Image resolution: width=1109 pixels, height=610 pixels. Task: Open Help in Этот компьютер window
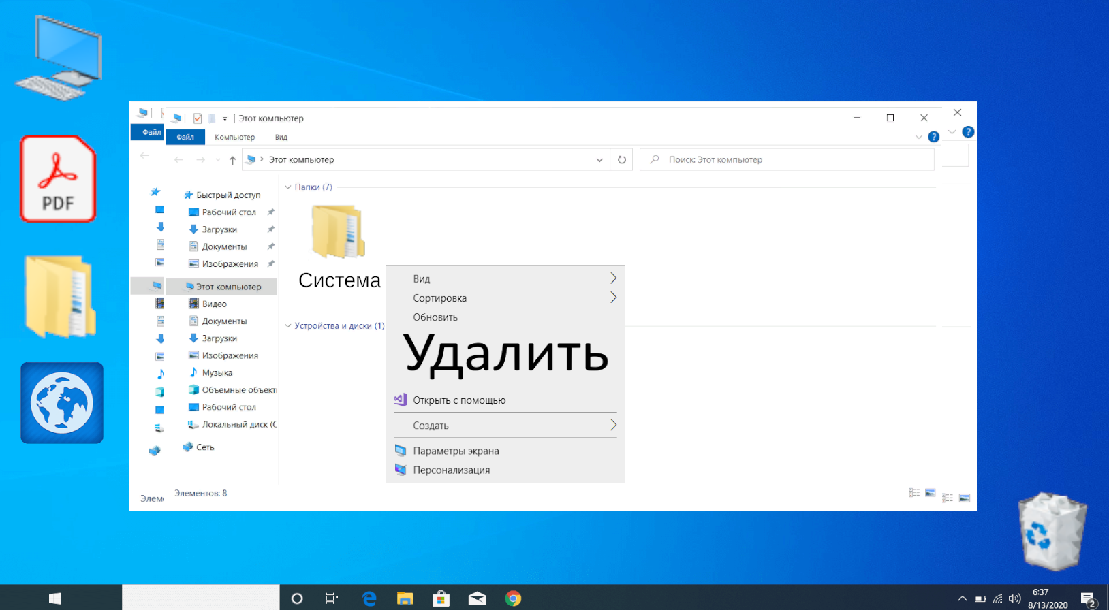pyautogui.click(x=934, y=137)
